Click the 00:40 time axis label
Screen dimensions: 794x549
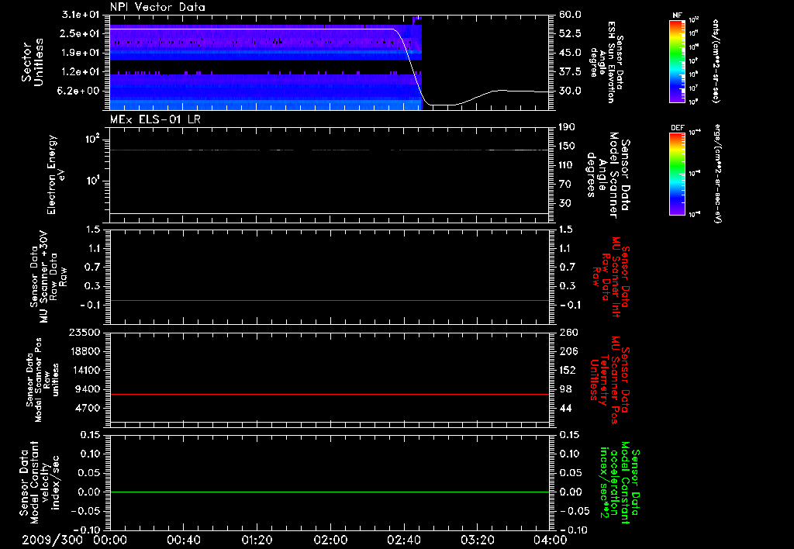pyautogui.click(x=183, y=540)
